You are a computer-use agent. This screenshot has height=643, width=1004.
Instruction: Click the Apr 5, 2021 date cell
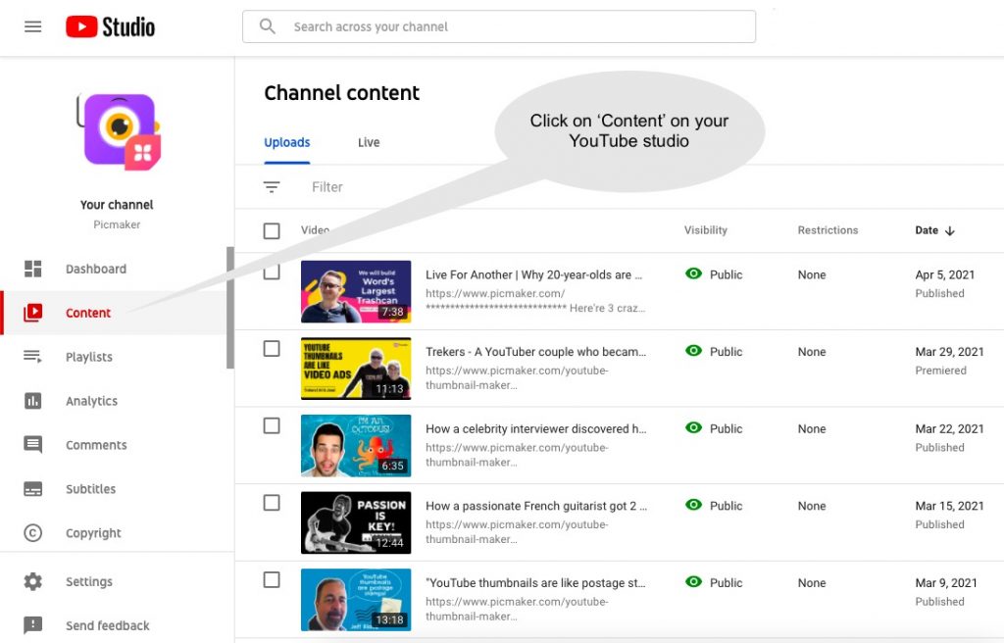944,274
